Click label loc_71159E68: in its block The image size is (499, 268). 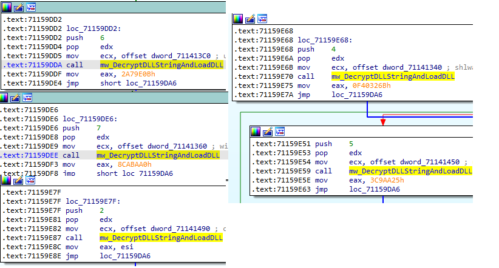(x=325, y=40)
